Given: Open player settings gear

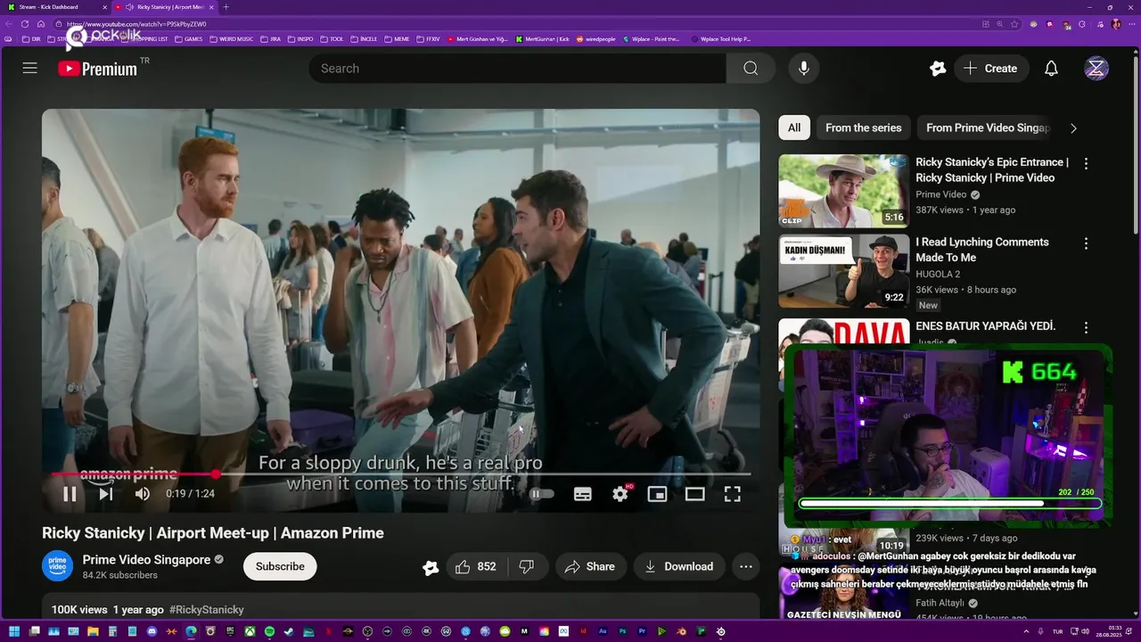Looking at the screenshot, I should [x=620, y=494].
